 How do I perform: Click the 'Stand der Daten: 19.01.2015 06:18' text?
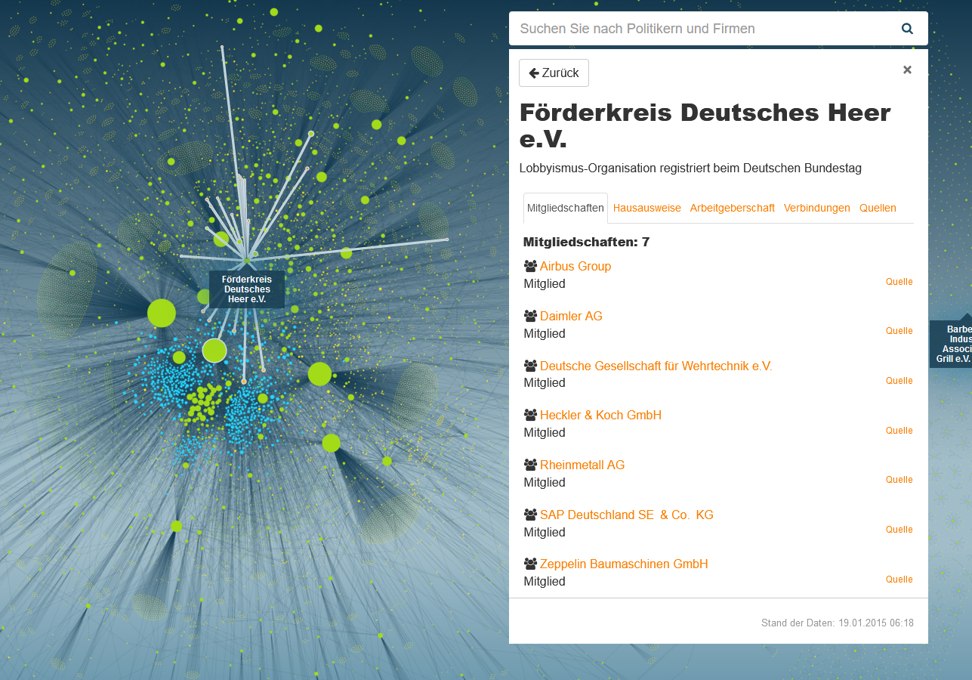[838, 623]
